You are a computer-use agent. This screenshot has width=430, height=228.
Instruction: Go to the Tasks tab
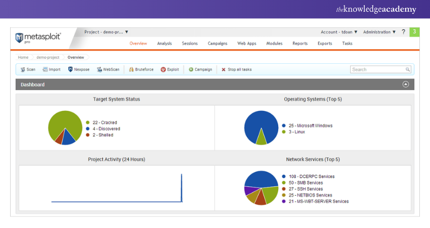tap(347, 44)
